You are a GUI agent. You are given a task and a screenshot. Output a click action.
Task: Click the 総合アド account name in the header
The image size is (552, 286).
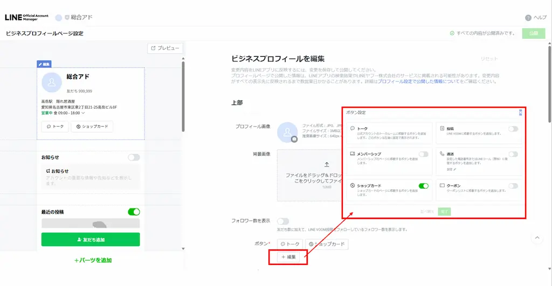[x=82, y=17]
